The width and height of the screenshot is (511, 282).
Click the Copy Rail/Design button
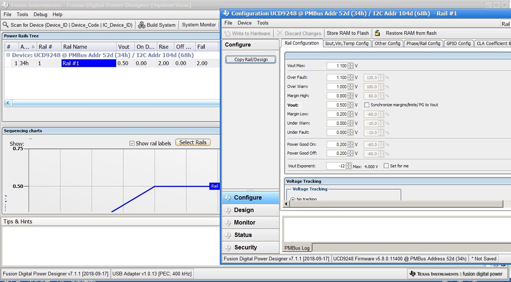point(251,59)
